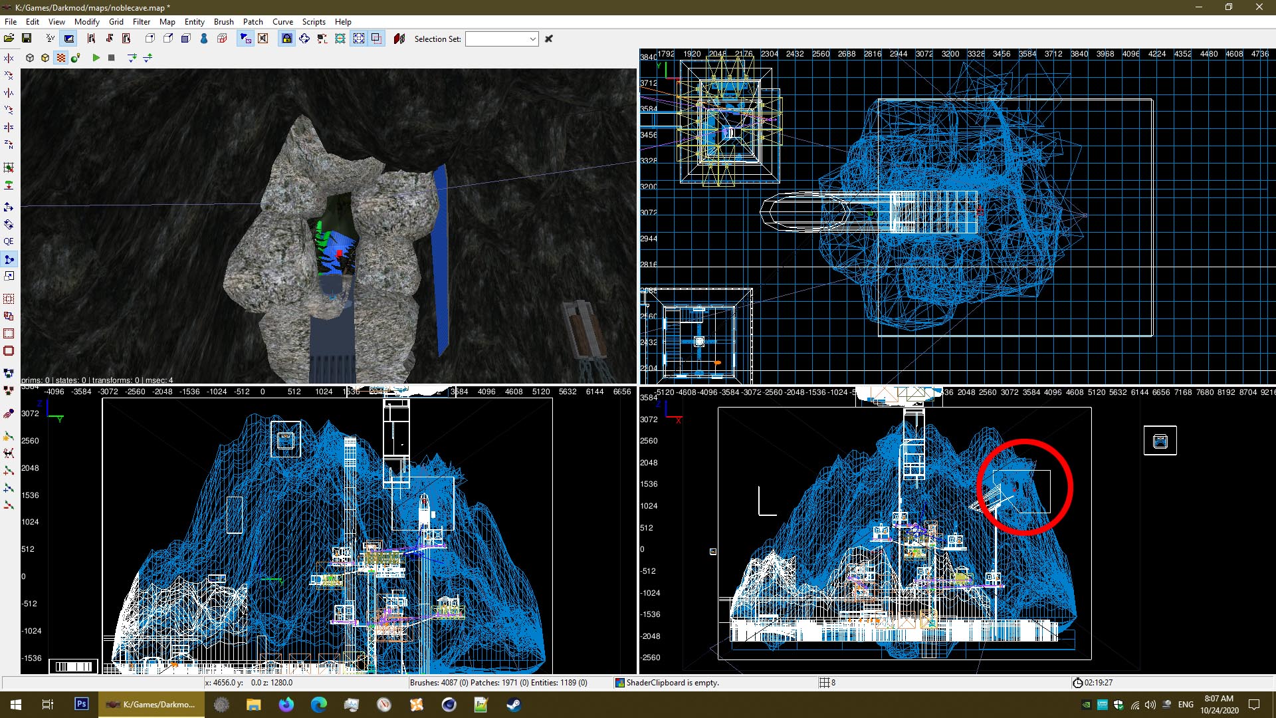Open the Filter menu
This screenshot has height=718, width=1276.
[x=141, y=21]
